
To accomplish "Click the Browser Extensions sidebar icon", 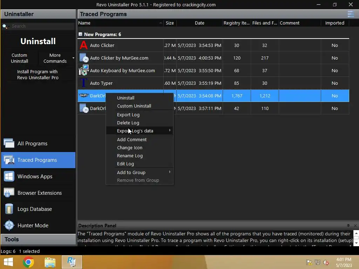I will [x=9, y=193].
